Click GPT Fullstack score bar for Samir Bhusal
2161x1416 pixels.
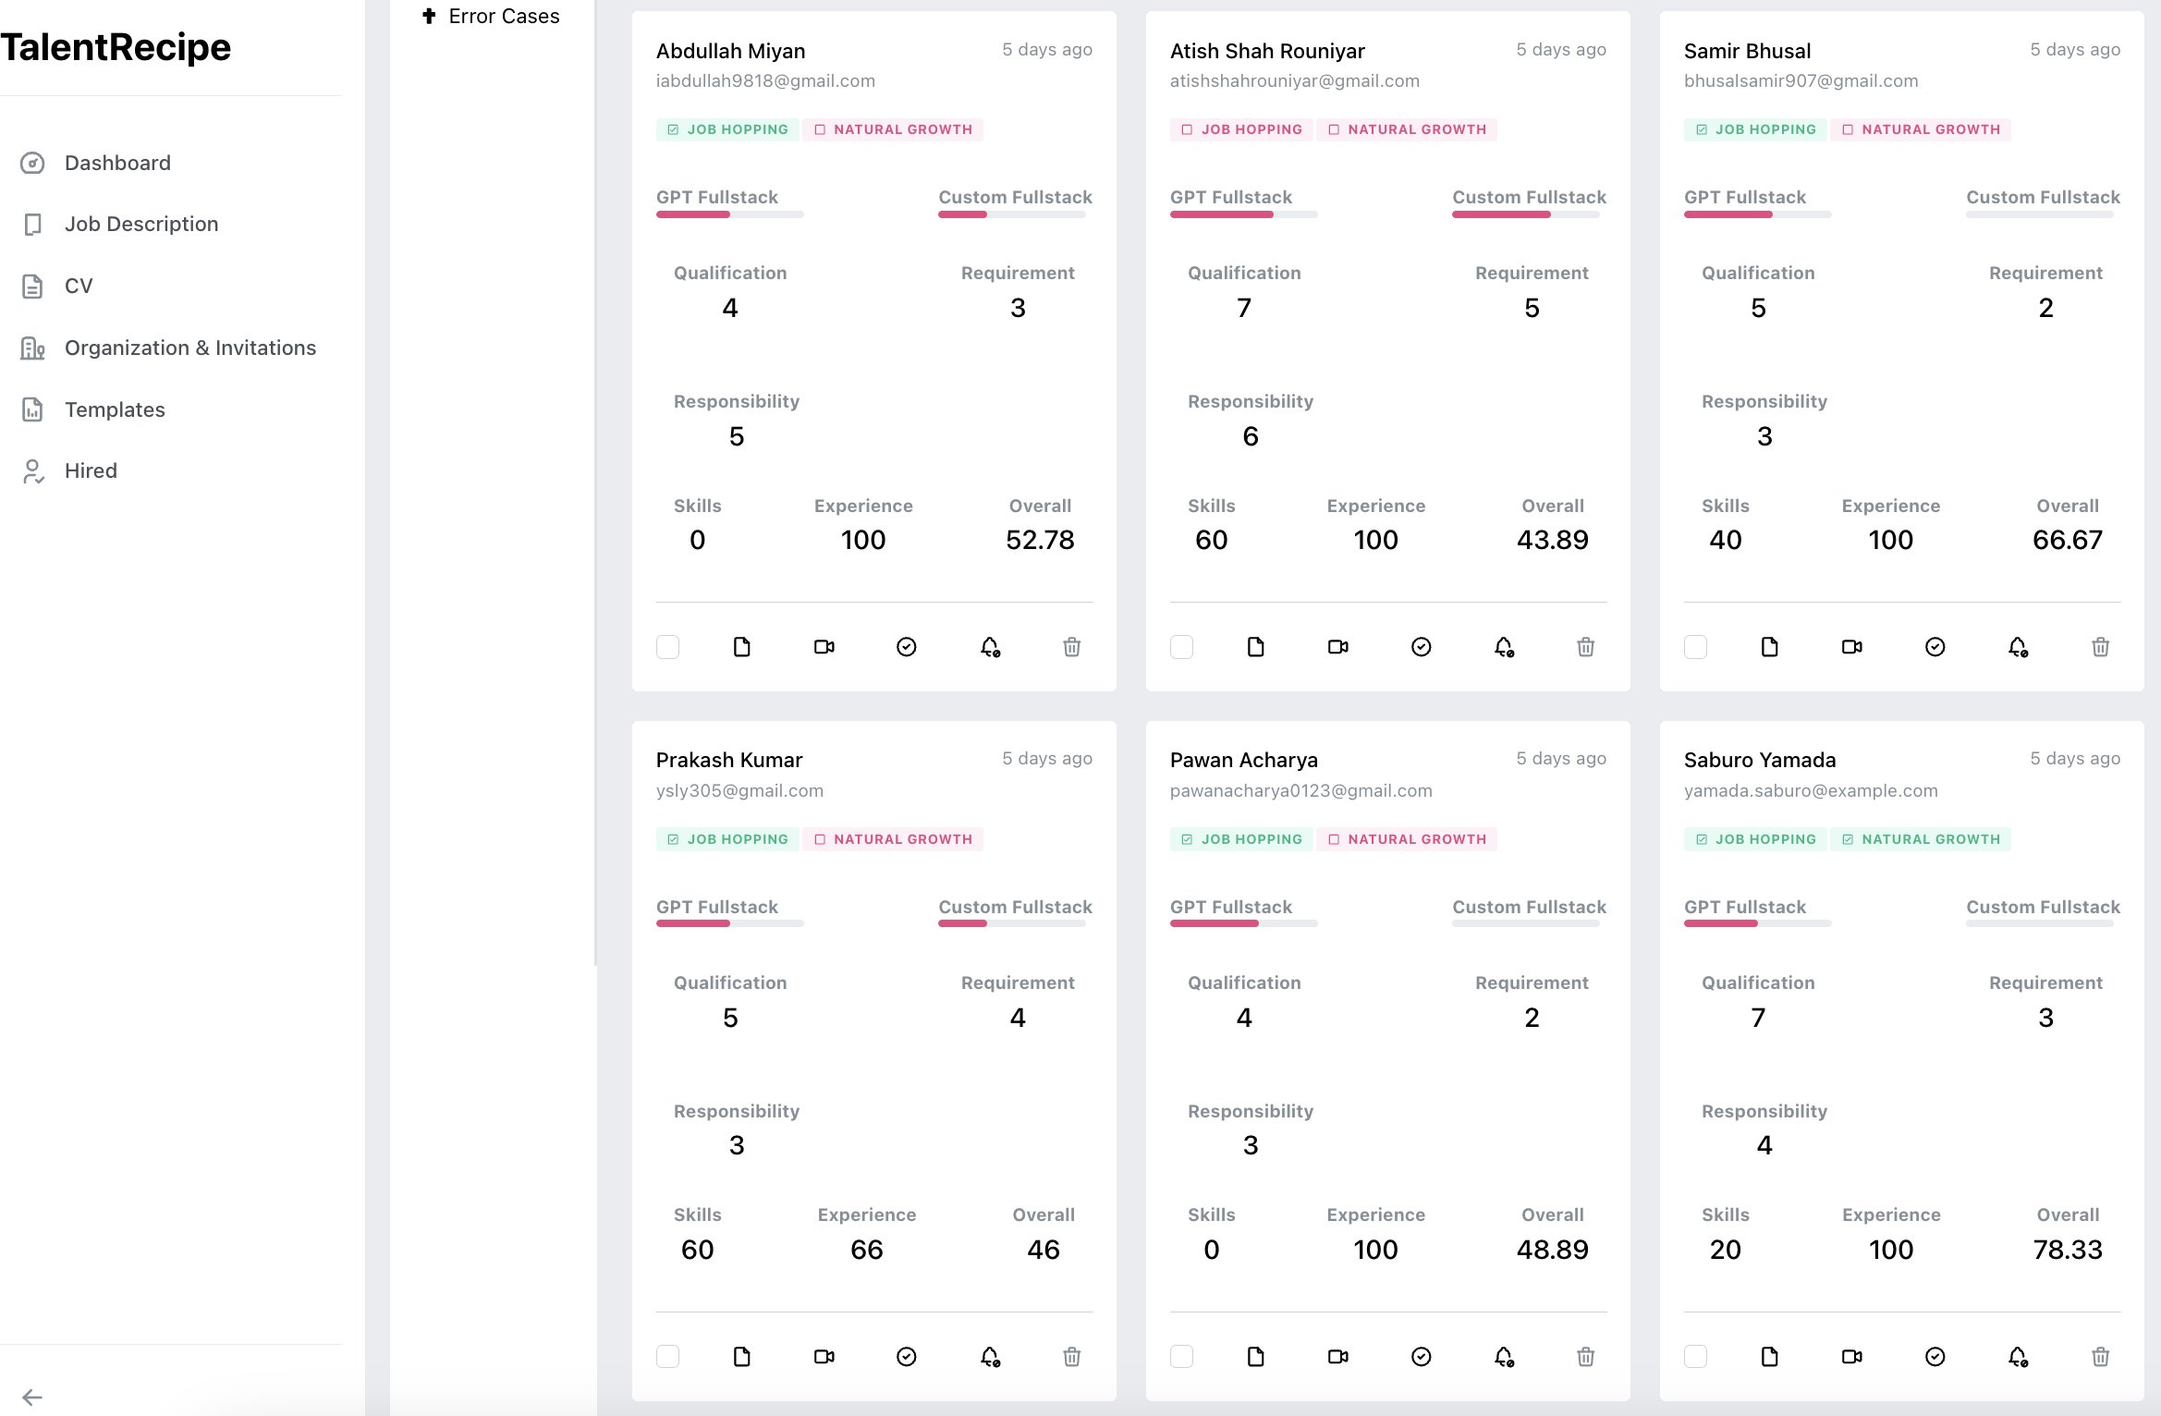point(1756,214)
